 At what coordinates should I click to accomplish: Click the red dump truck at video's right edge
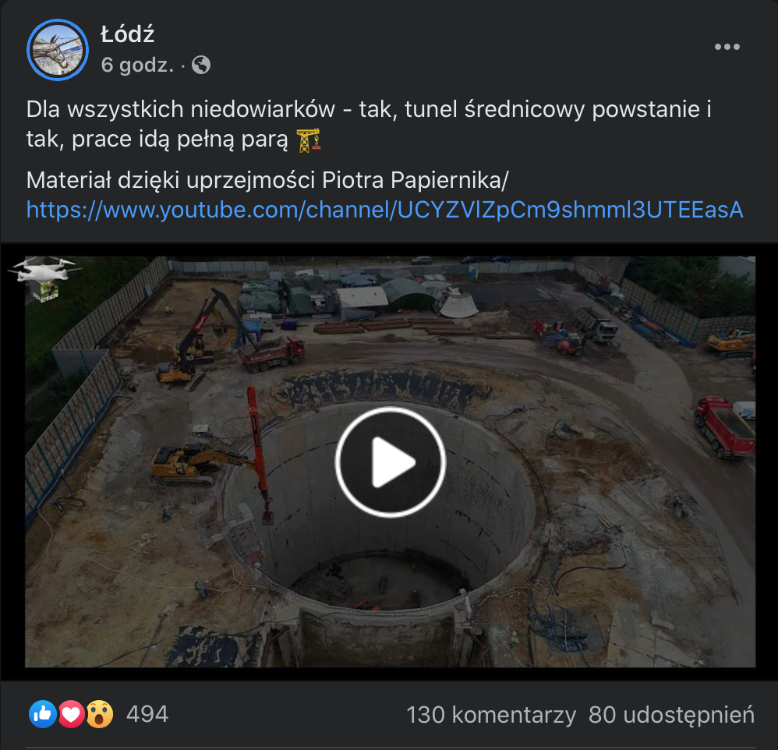point(724,426)
